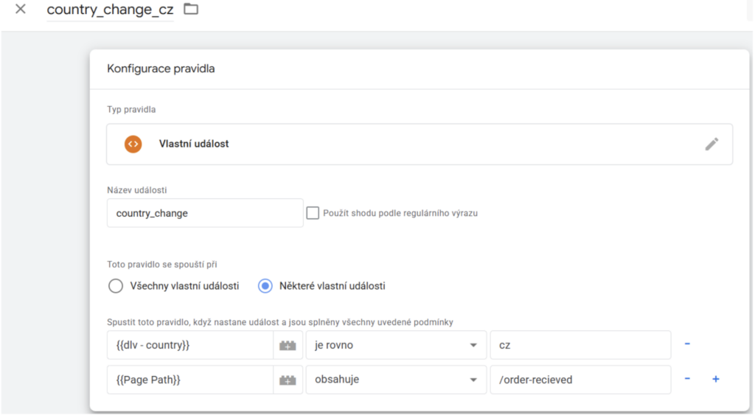
Task: Click the value field containing /order-recieved
Action: click(x=580, y=380)
